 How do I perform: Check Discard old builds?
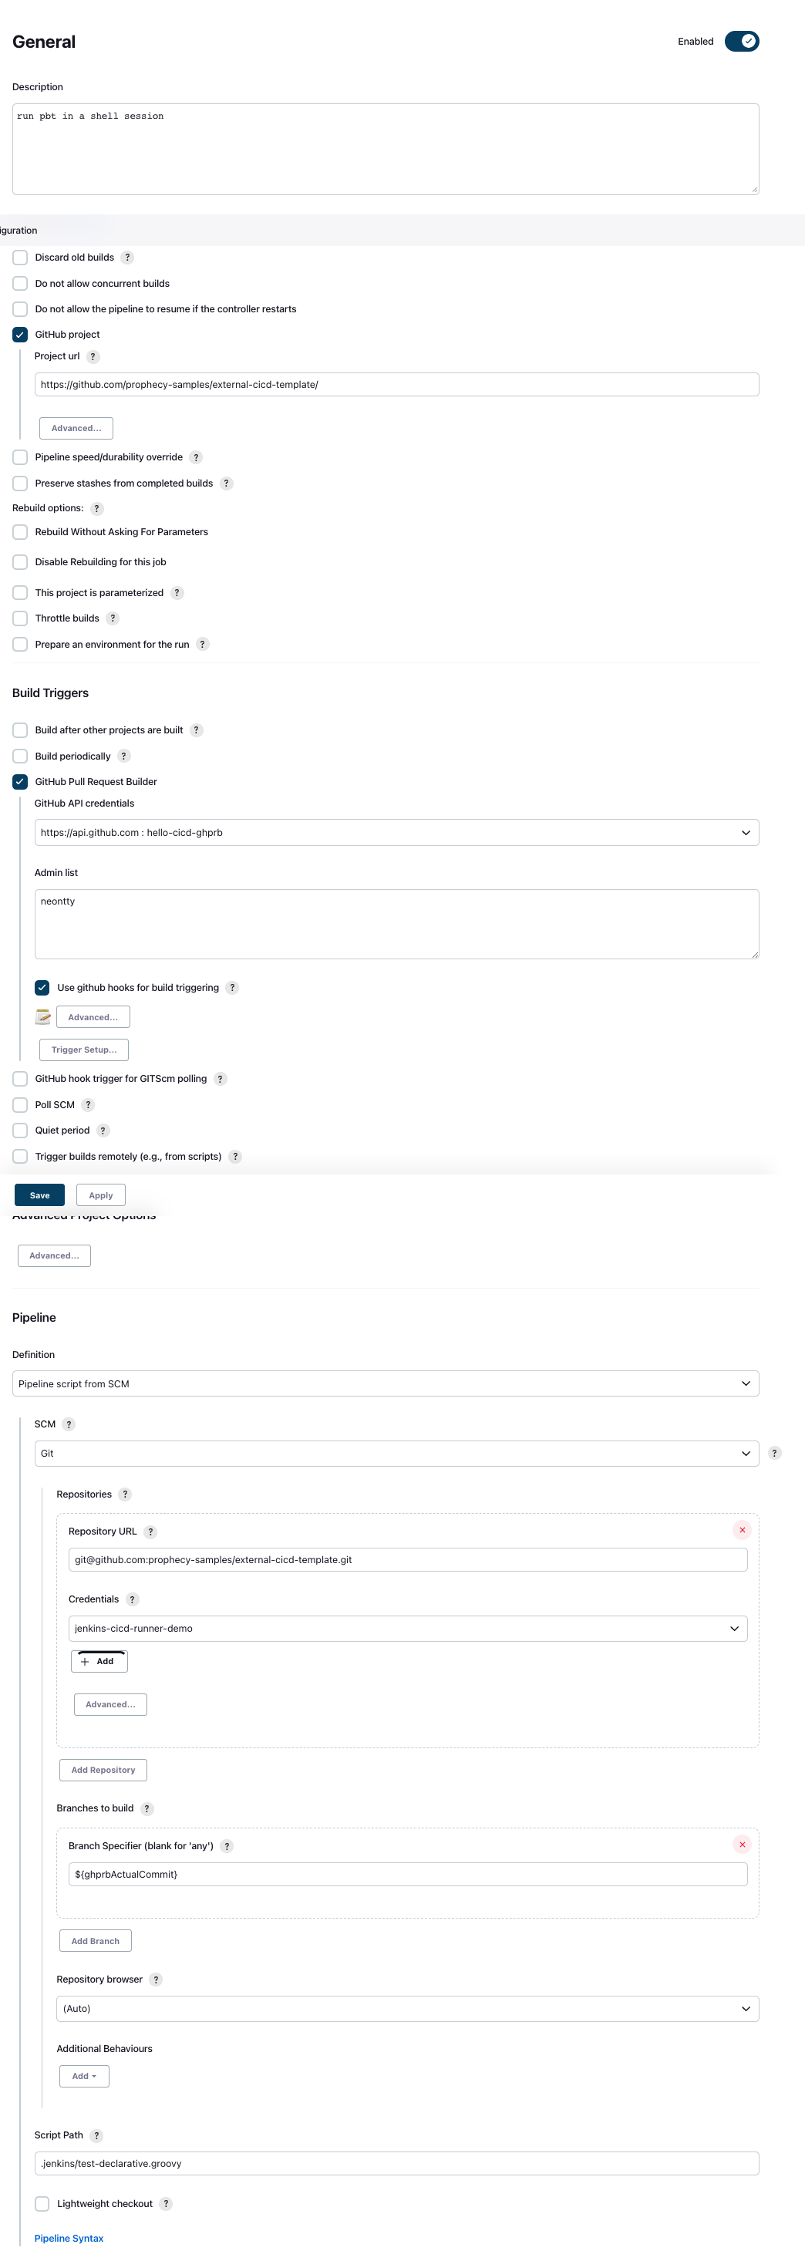[20, 257]
